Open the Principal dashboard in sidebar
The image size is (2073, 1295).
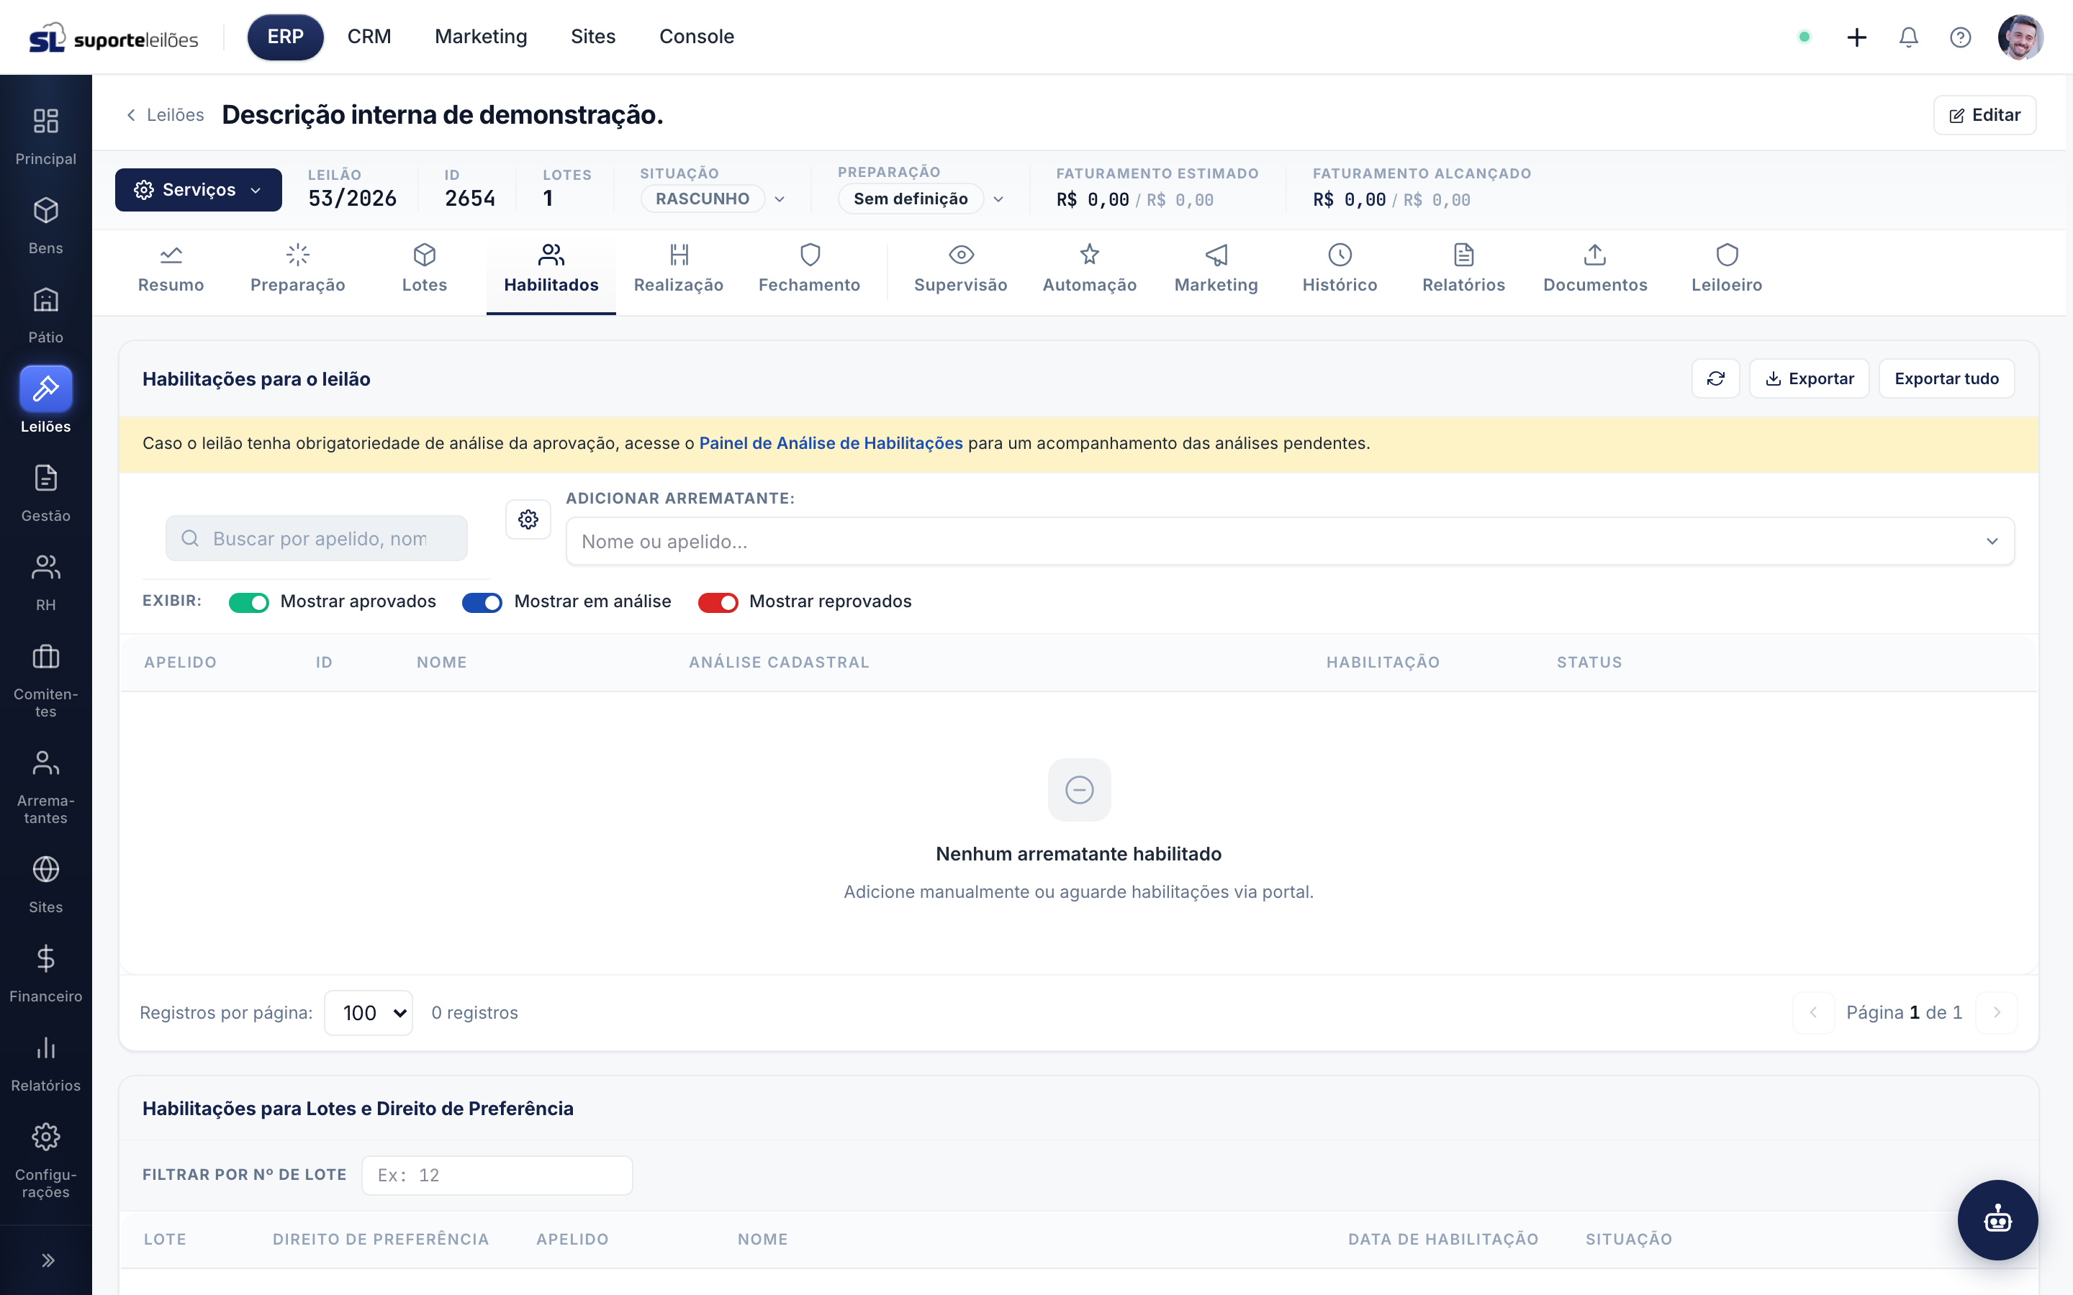tap(45, 137)
